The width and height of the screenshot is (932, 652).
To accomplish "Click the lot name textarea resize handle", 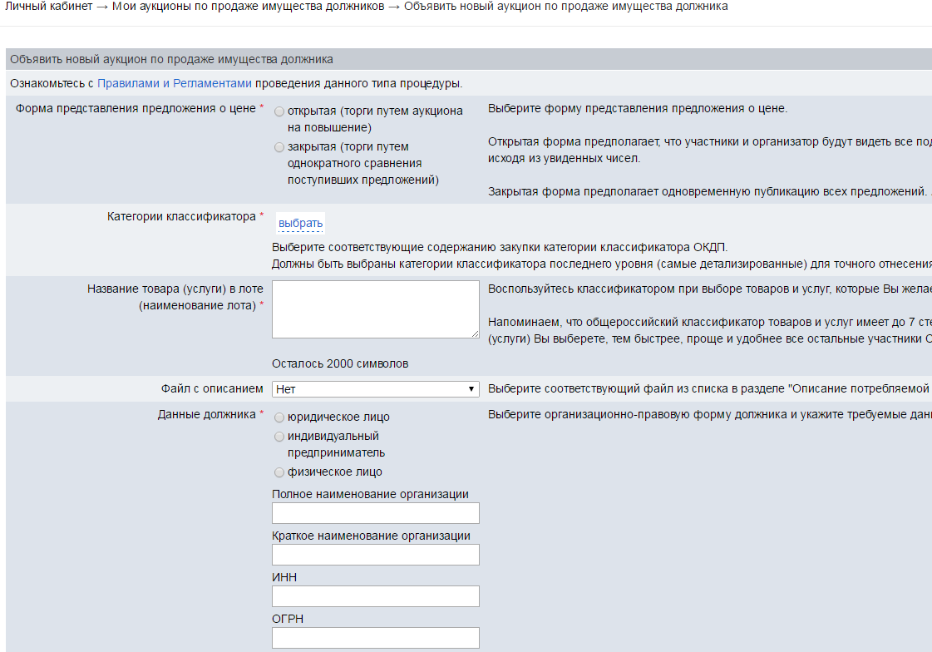I will (475, 333).
